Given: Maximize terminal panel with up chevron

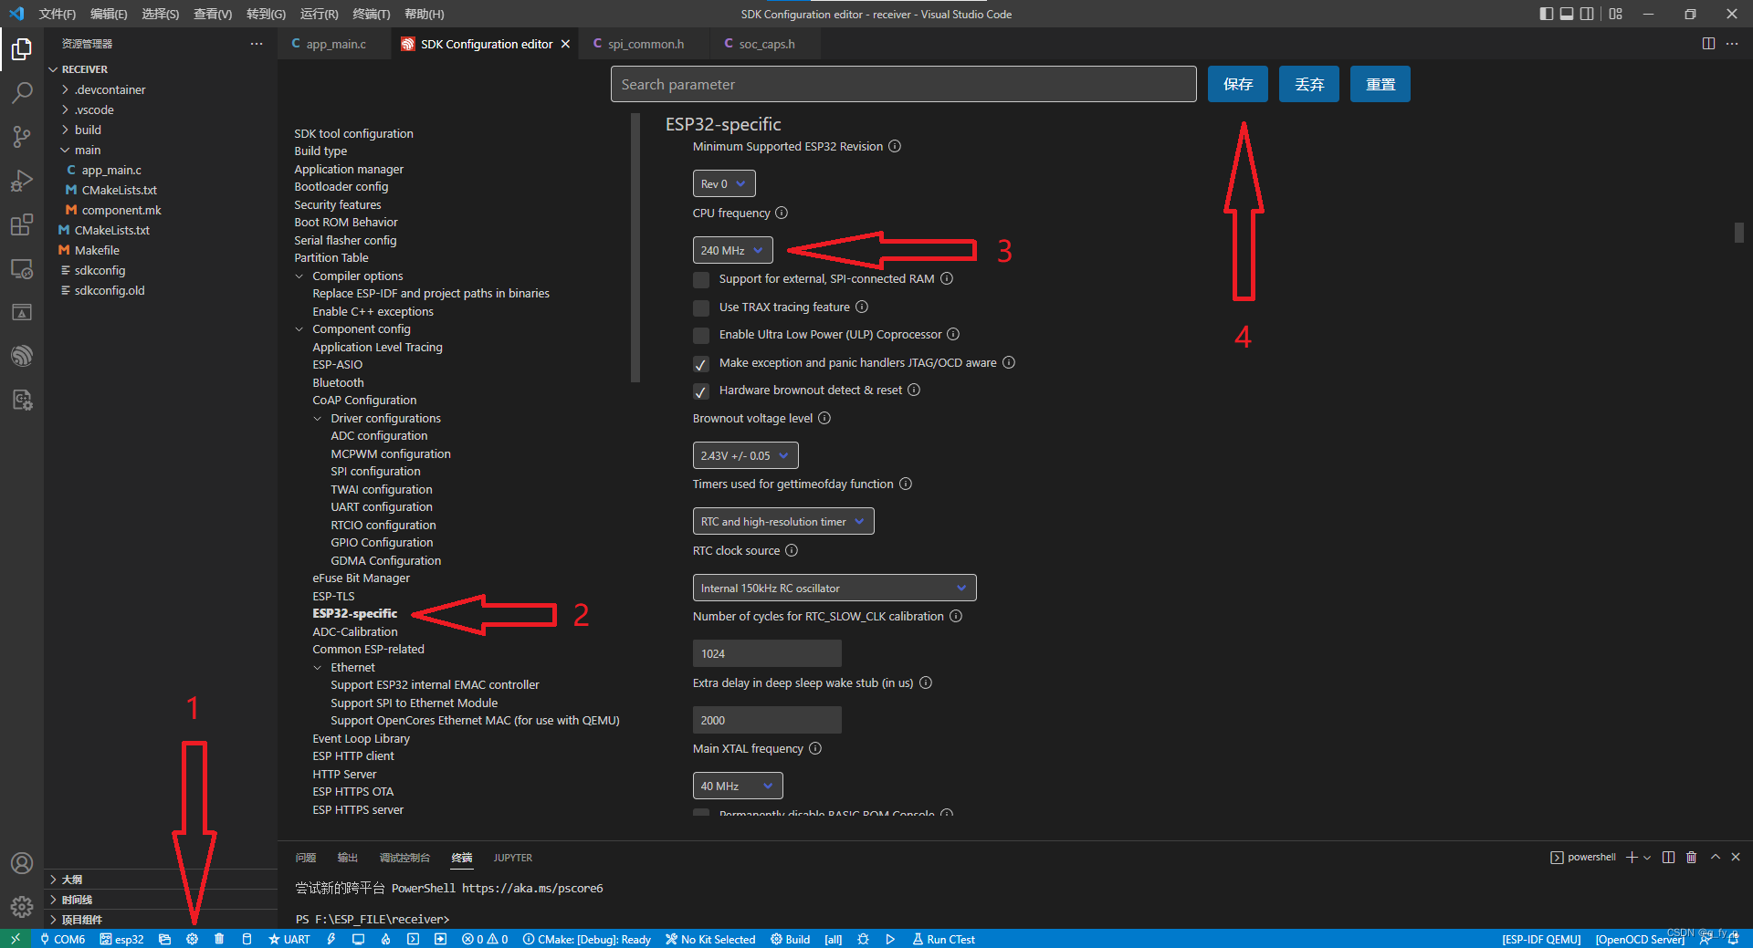Looking at the screenshot, I should point(1715,858).
